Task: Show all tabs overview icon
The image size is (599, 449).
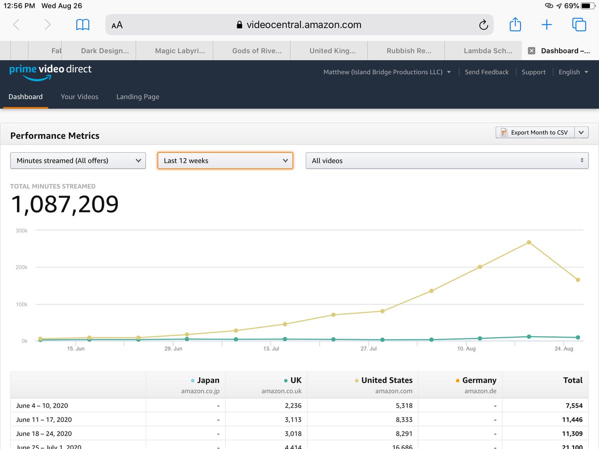Action: 579,24
